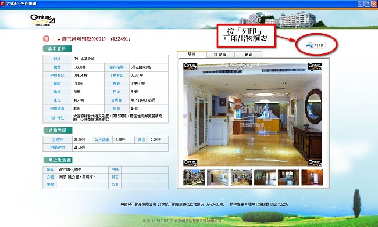The image size is (378, 227).
Task: Select the third photo thumbnail
Action: pos(241,177)
